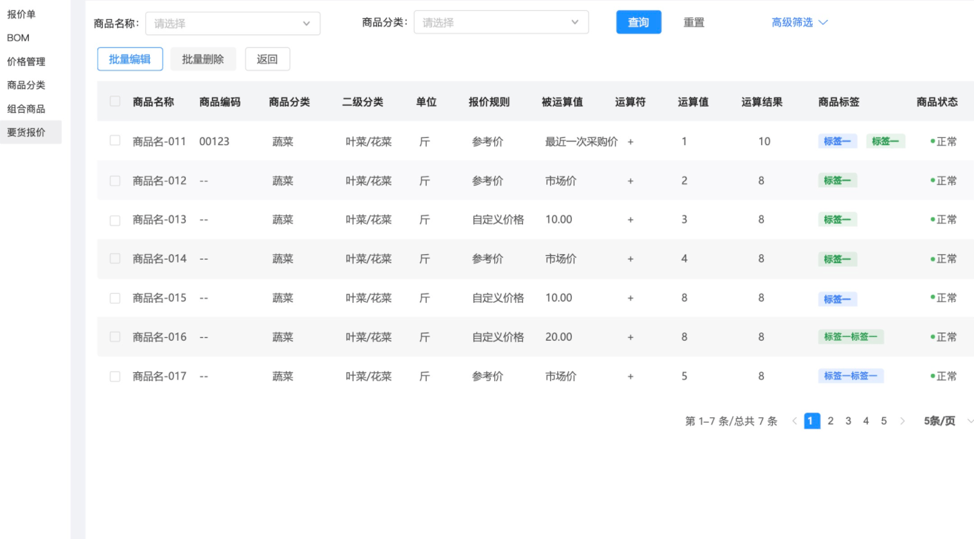Open BOM in the sidebar

(18, 38)
